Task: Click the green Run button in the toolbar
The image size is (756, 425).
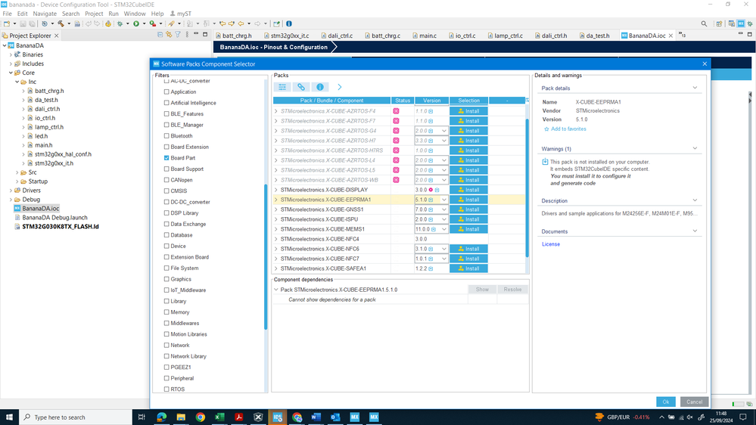Action: (x=136, y=24)
